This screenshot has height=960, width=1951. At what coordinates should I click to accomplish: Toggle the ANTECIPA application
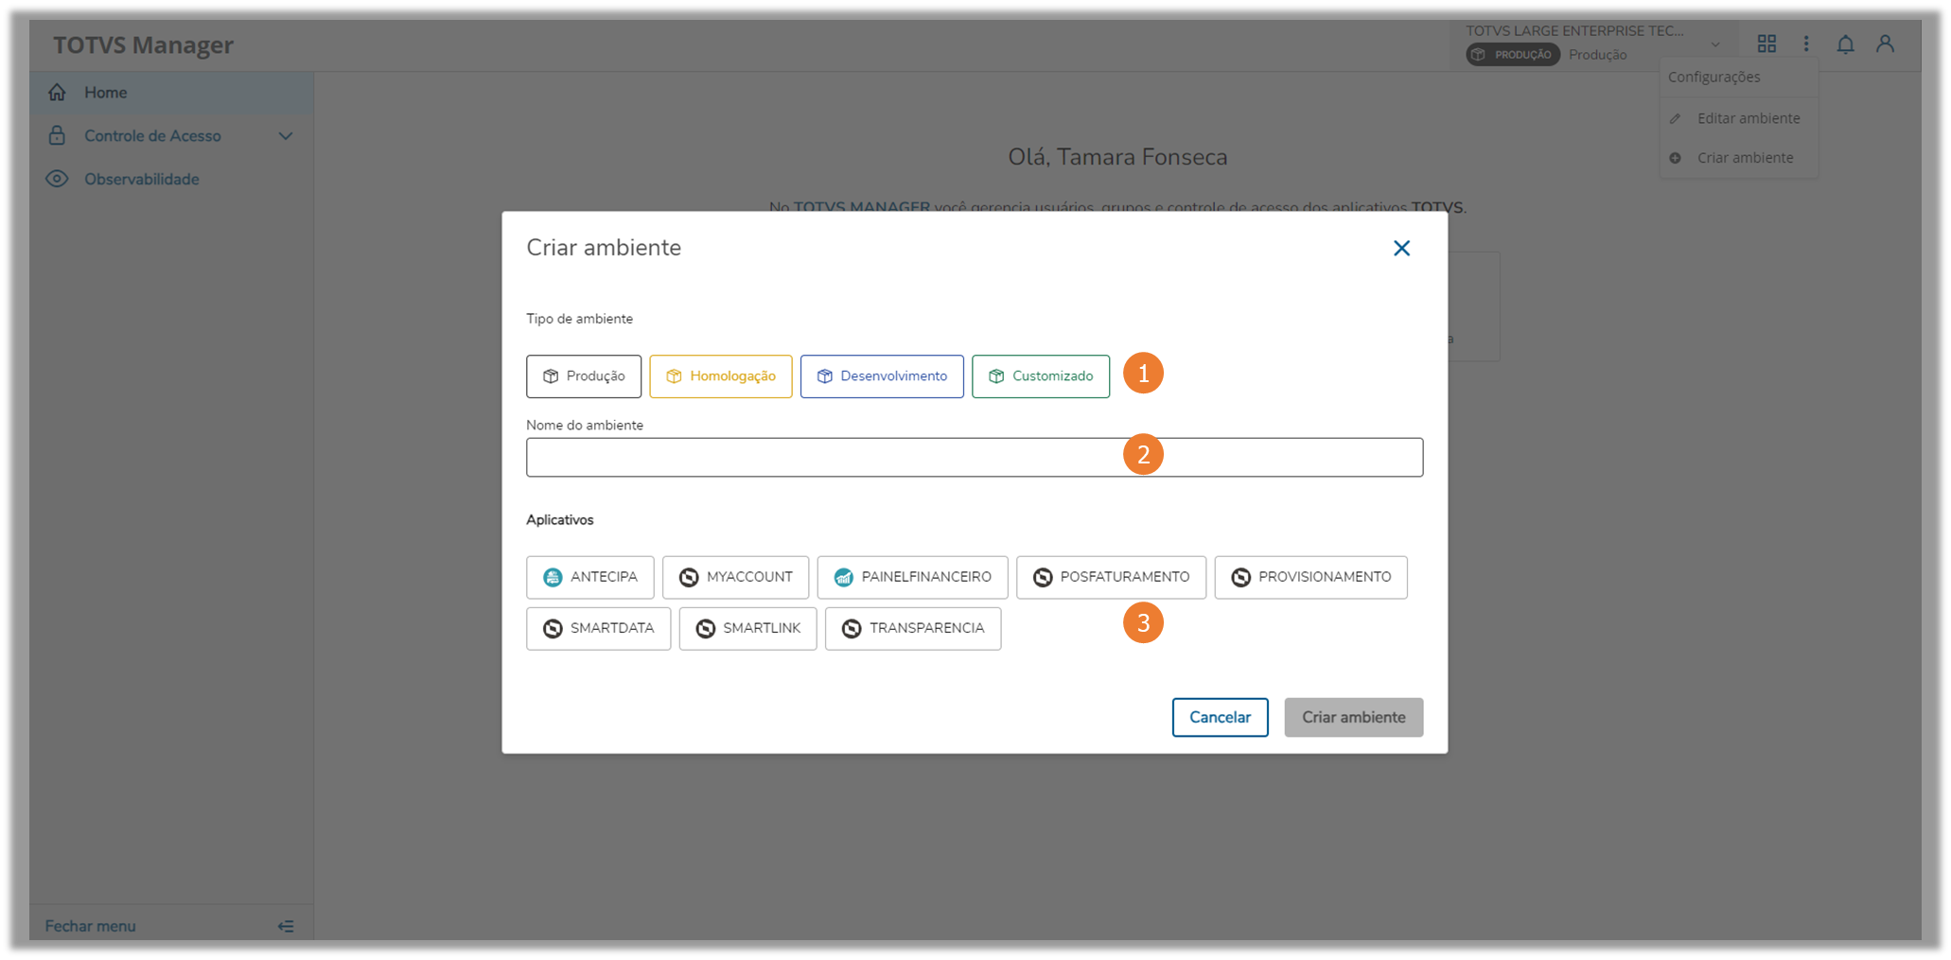click(590, 577)
